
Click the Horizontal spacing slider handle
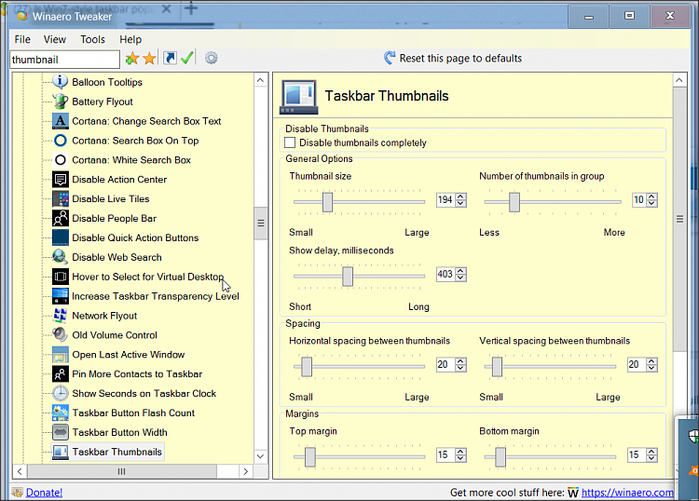pyautogui.click(x=307, y=367)
